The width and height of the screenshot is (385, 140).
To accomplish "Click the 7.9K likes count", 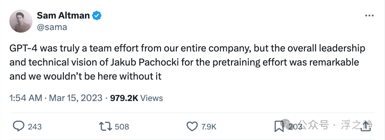I will coord(209,127).
